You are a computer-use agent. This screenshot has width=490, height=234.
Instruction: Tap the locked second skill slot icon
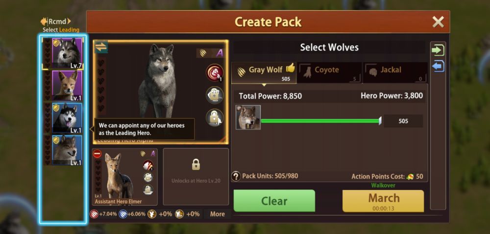(215, 95)
